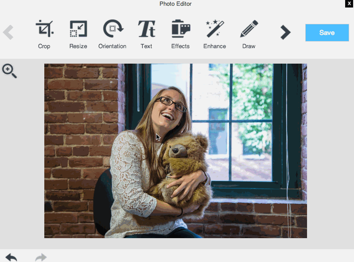Click the Enhance magic wand icon
Viewport: 354px width, 262px height.
pos(214,29)
